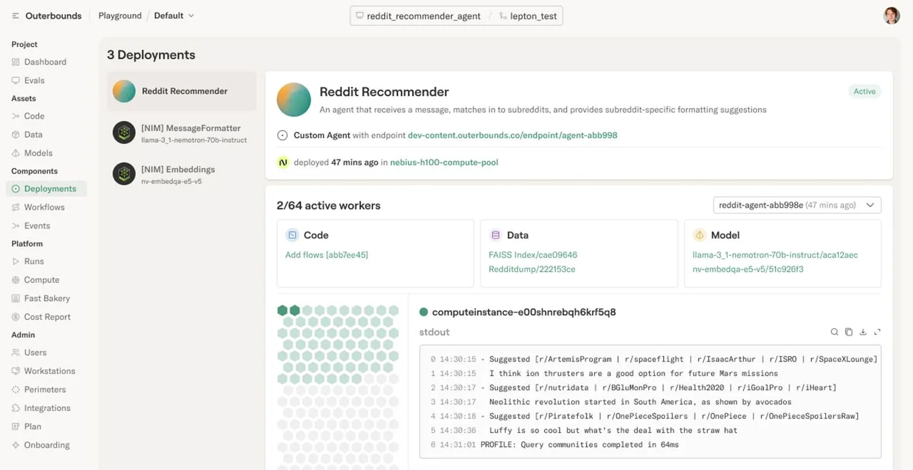Open Evals in the sidebar
This screenshot has width=913, height=470.
click(34, 80)
